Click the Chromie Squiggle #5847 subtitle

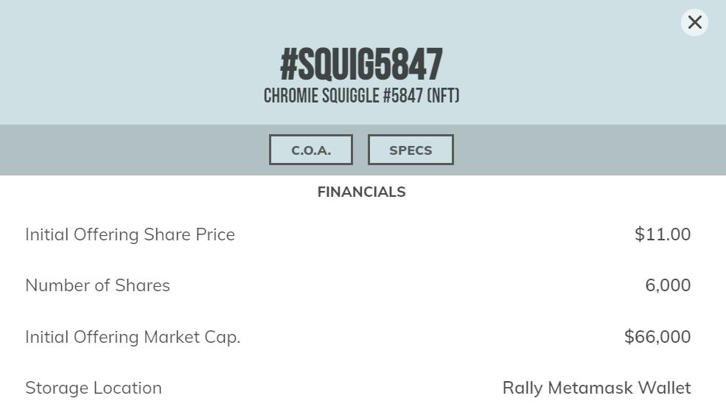(x=361, y=97)
